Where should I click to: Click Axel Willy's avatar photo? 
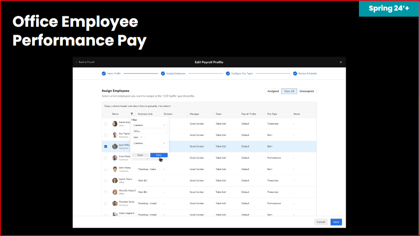click(115, 146)
